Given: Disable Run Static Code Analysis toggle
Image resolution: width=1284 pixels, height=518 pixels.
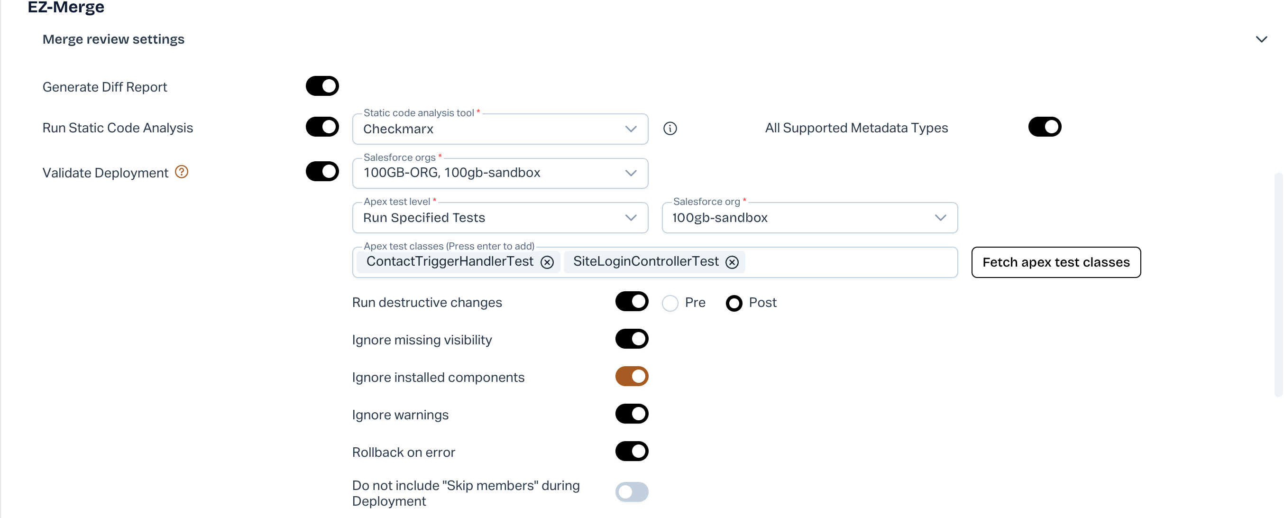Looking at the screenshot, I should [x=322, y=127].
